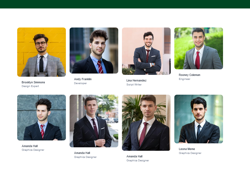Click the Lina Hernandez name

point(137,80)
